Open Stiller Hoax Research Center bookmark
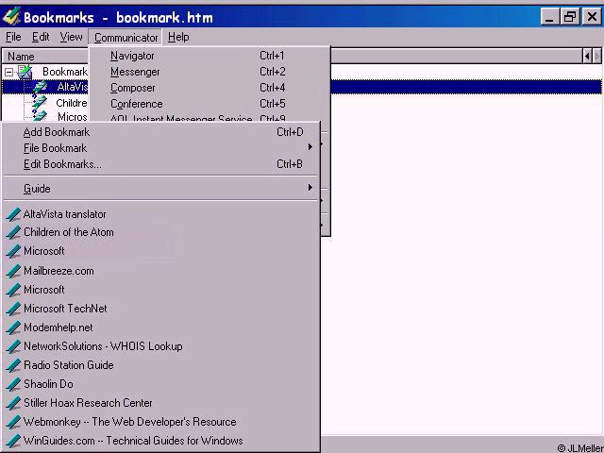 pyautogui.click(x=88, y=403)
